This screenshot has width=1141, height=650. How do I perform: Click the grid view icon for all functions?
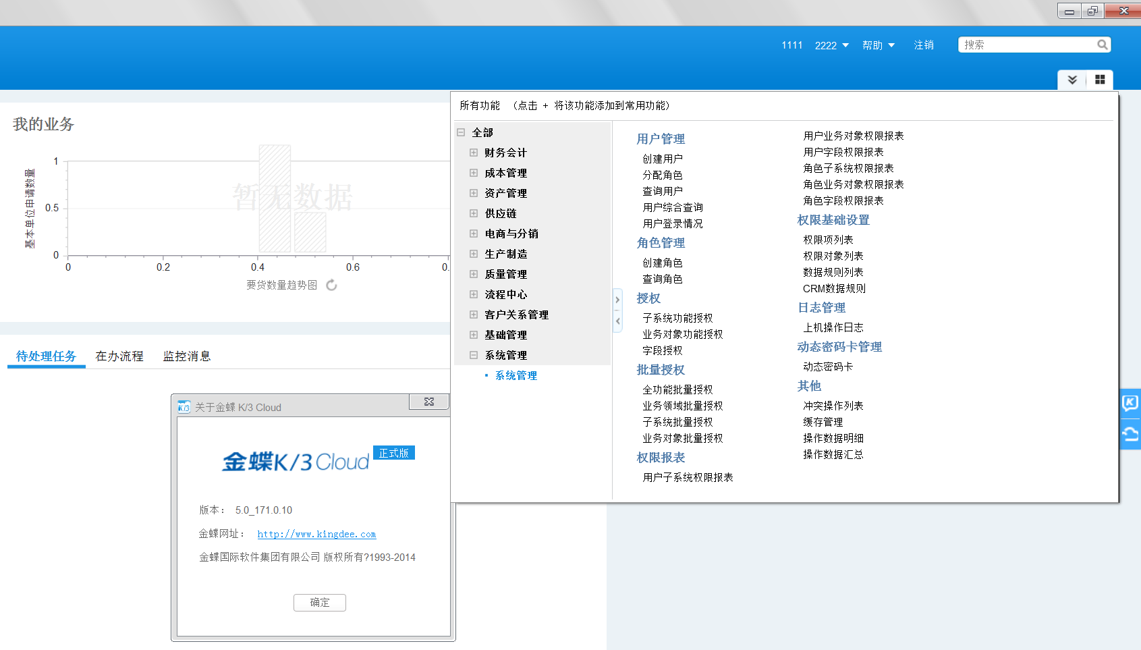pyautogui.click(x=1100, y=80)
